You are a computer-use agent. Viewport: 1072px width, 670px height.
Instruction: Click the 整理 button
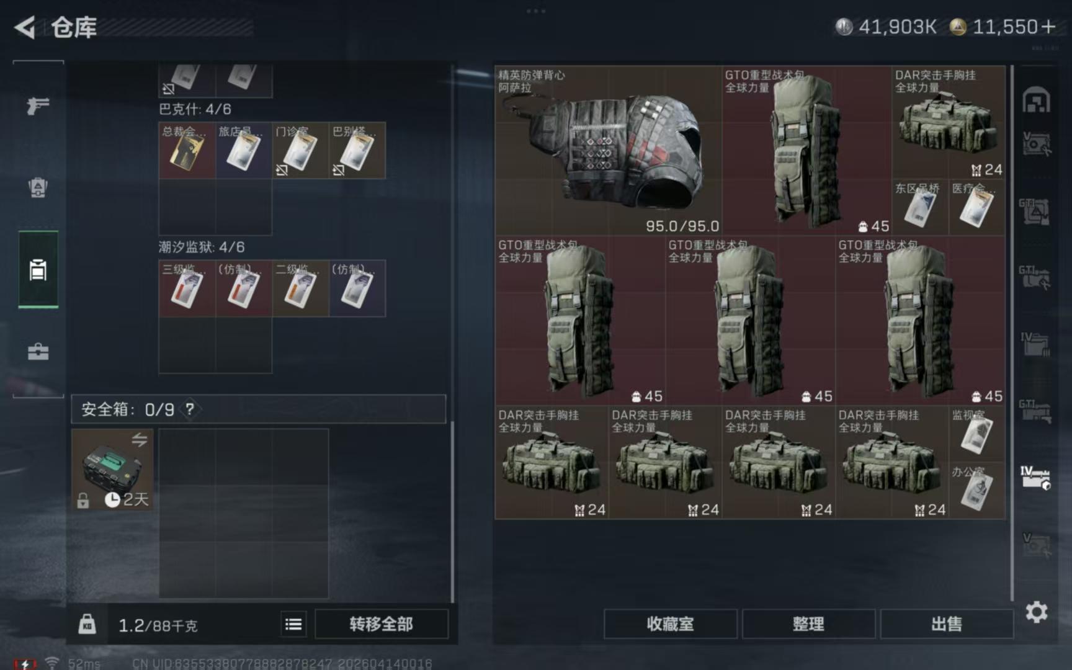click(808, 624)
